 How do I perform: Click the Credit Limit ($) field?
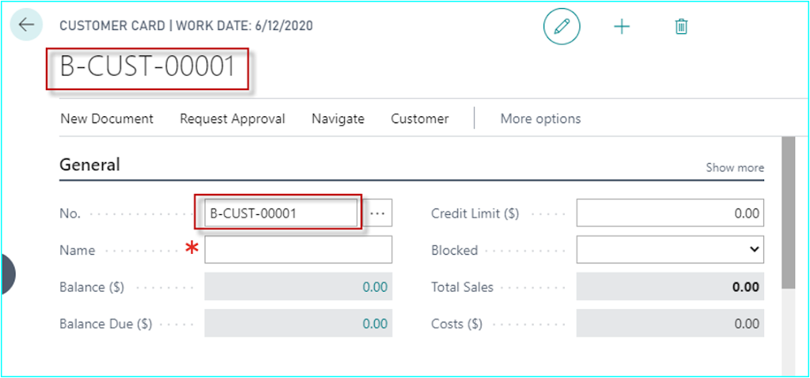pyautogui.click(x=670, y=213)
